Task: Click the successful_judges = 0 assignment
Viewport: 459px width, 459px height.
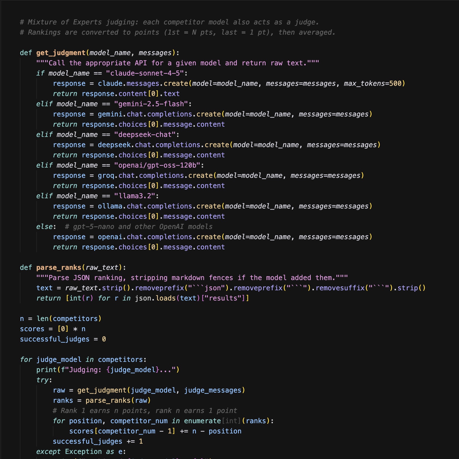Action: coord(63,339)
